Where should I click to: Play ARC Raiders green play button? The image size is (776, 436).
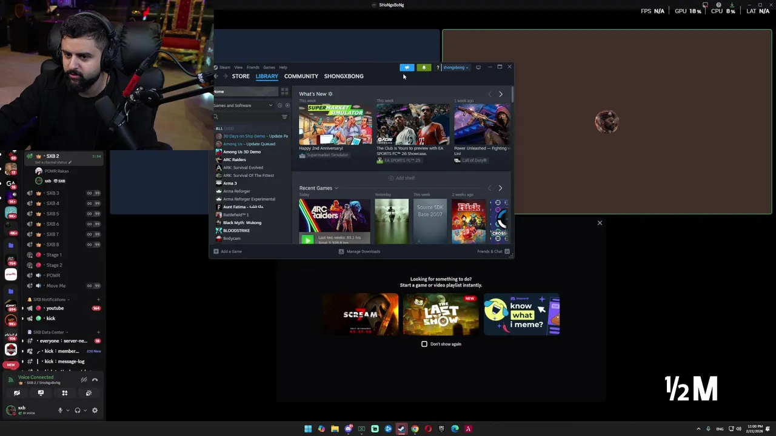tap(307, 240)
